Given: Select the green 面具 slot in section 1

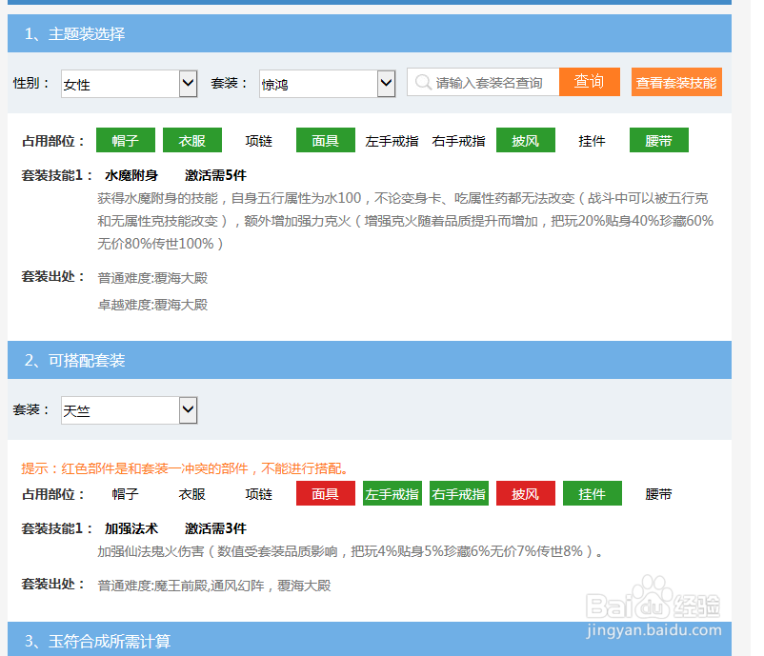Looking at the screenshot, I should click(326, 140).
